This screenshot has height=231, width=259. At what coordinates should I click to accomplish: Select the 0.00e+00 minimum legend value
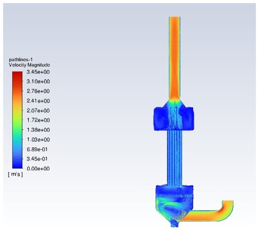[x=38, y=168]
